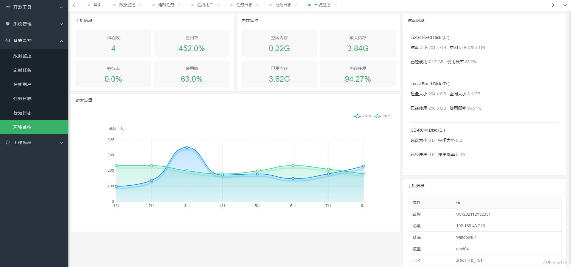The width and height of the screenshot is (571, 267).
Task: Close the 在线用户 tab
Action: tap(218, 5)
